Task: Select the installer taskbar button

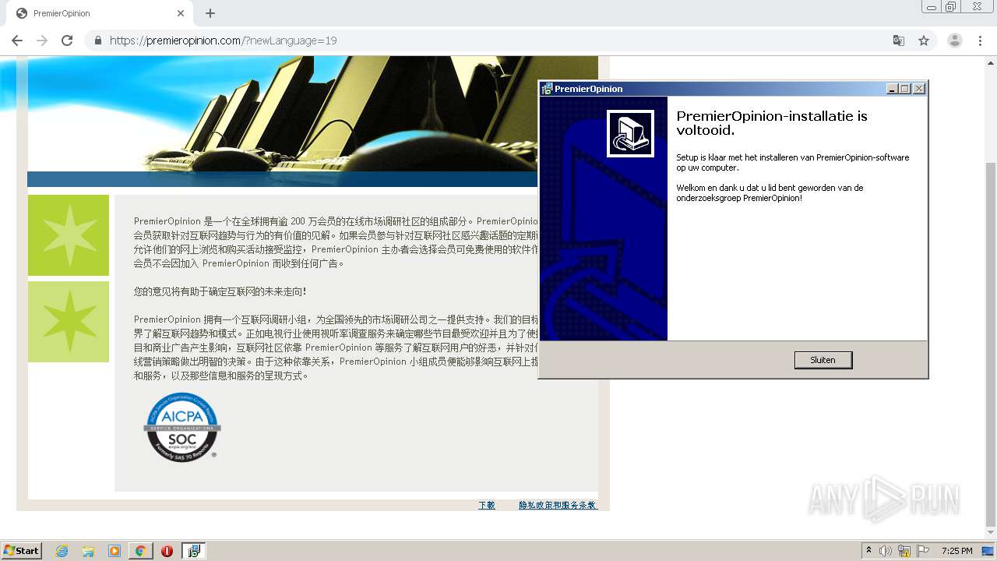Action: pyautogui.click(x=194, y=551)
